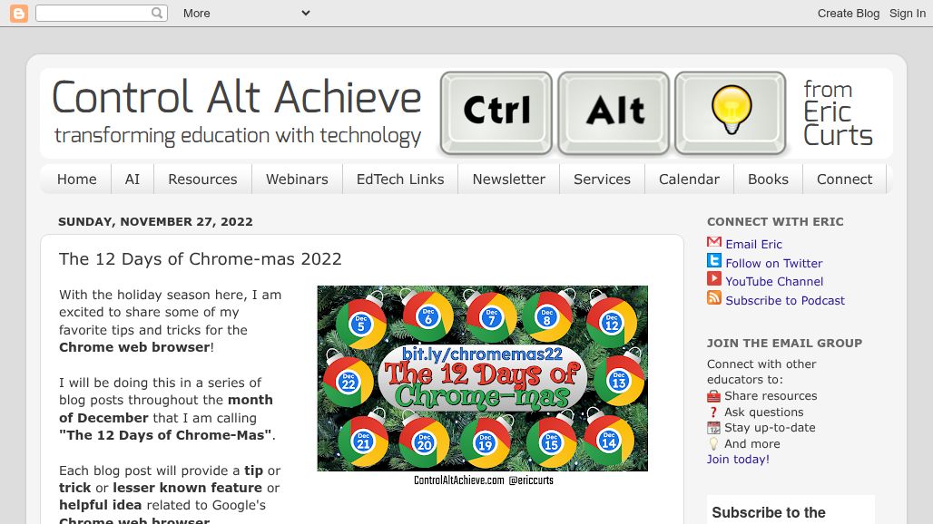The height and width of the screenshot is (524, 933).
Task: Open the 12 Days of Chrome-mas post title
Action: (x=201, y=259)
